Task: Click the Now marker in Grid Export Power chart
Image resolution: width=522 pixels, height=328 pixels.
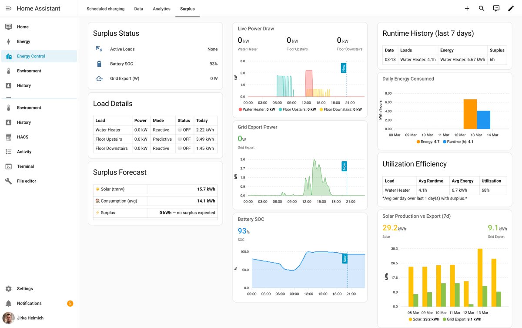Action: pyautogui.click(x=344, y=166)
